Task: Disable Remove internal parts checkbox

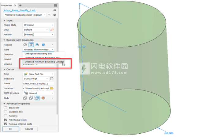Action: tap(6, 124)
